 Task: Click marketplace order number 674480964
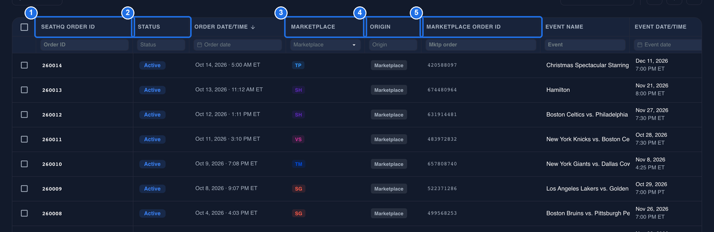pos(442,90)
